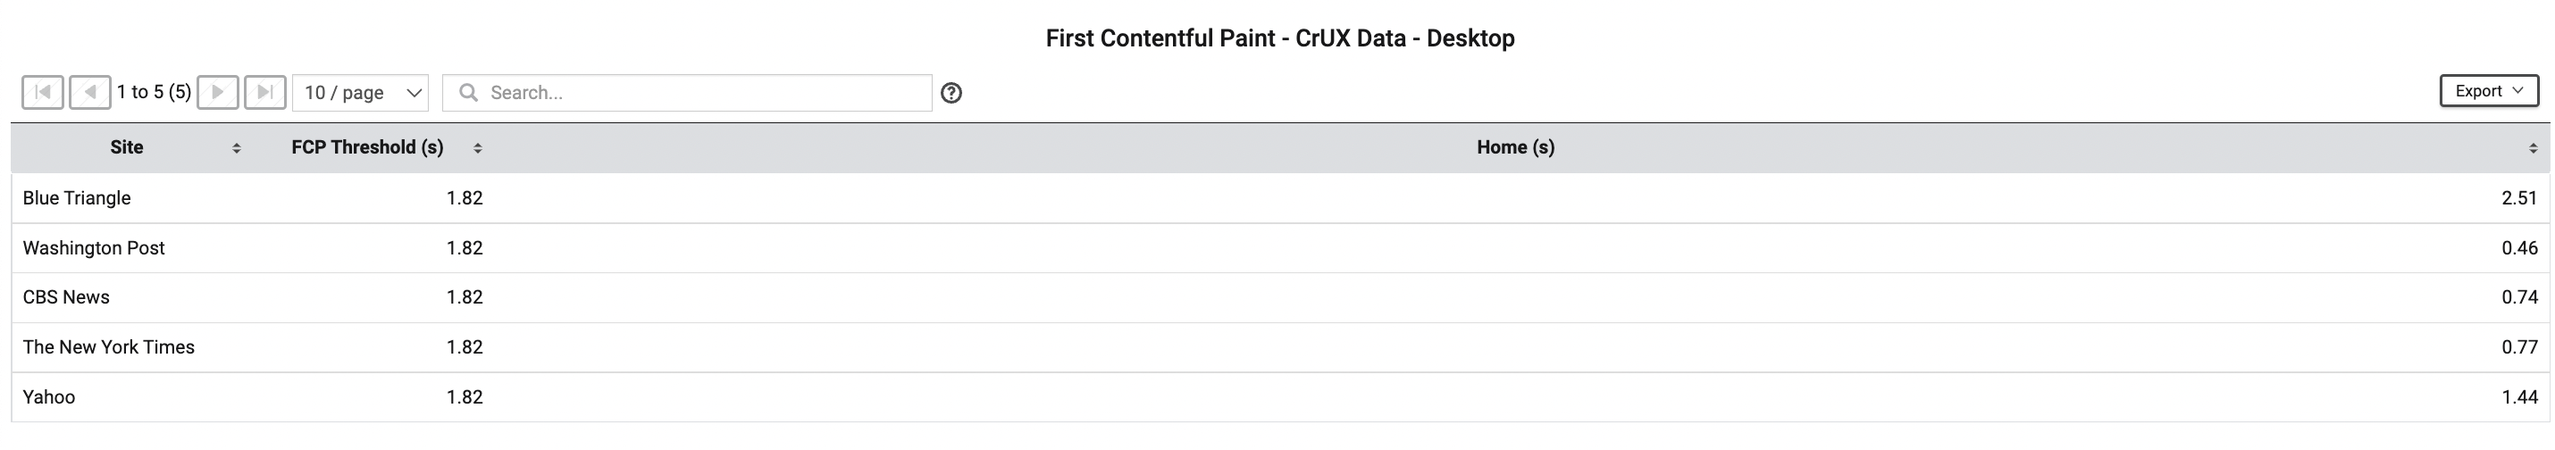
Task: Select the CBS News row
Action: coord(1280,297)
